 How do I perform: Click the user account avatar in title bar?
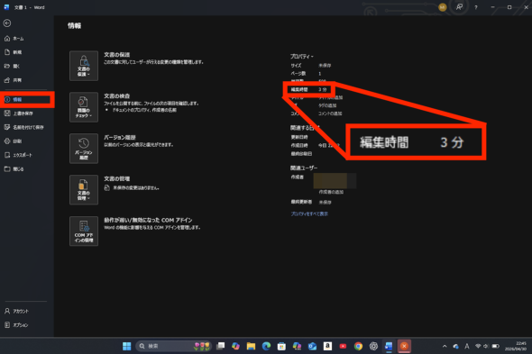point(442,7)
